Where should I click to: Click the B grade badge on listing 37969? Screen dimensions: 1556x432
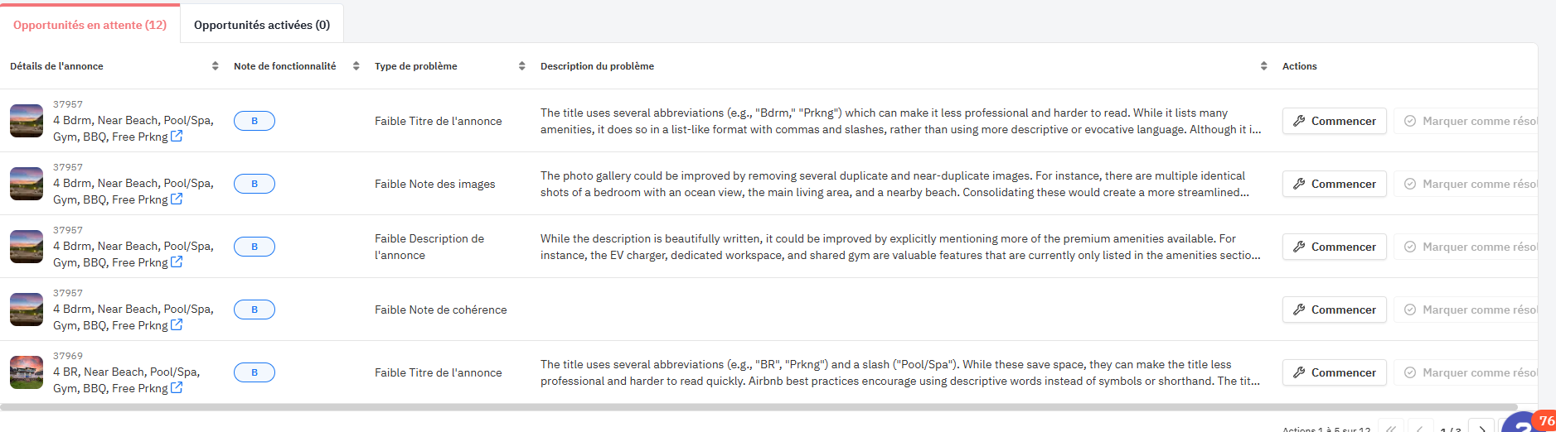click(x=254, y=372)
